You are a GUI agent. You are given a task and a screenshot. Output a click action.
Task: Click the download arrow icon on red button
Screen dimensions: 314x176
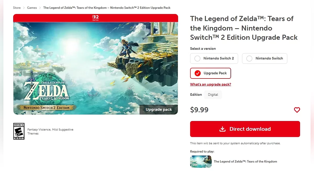pos(222,129)
